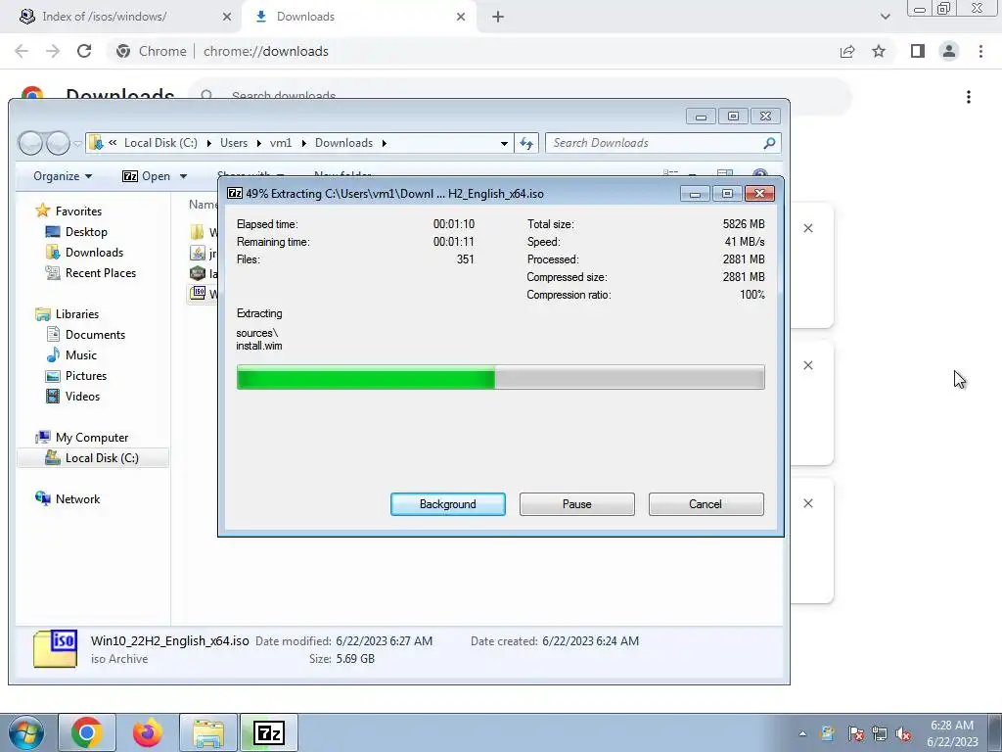1002x752 pixels.
Task: Click the Explorer refresh button
Action: tap(525, 143)
